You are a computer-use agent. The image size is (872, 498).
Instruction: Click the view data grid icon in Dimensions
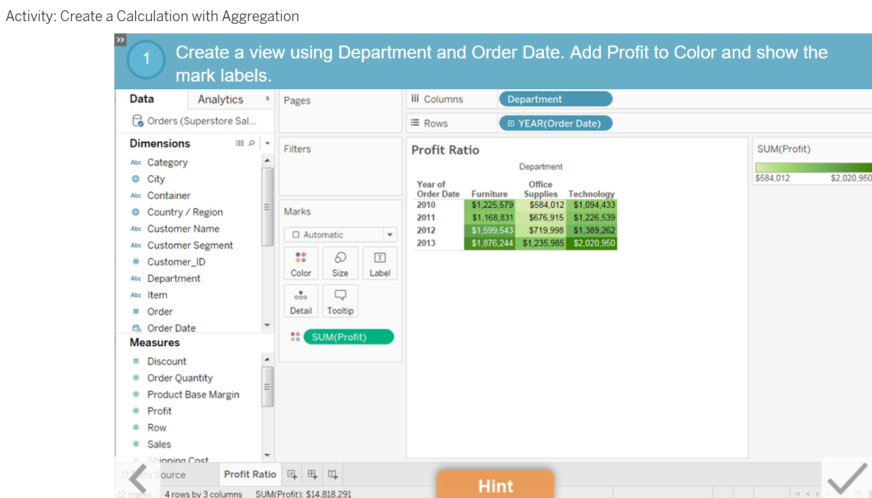240,143
